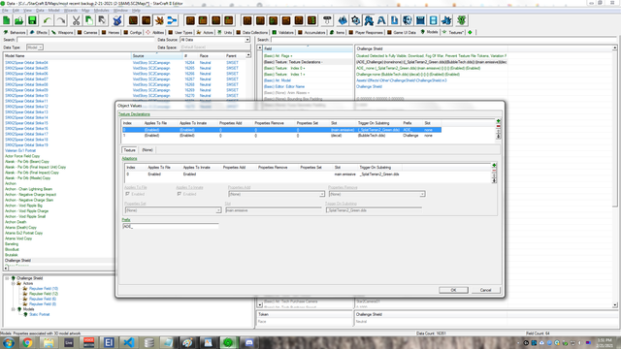
Task: Switch to the Textures data tab
Action: [453, 32]
